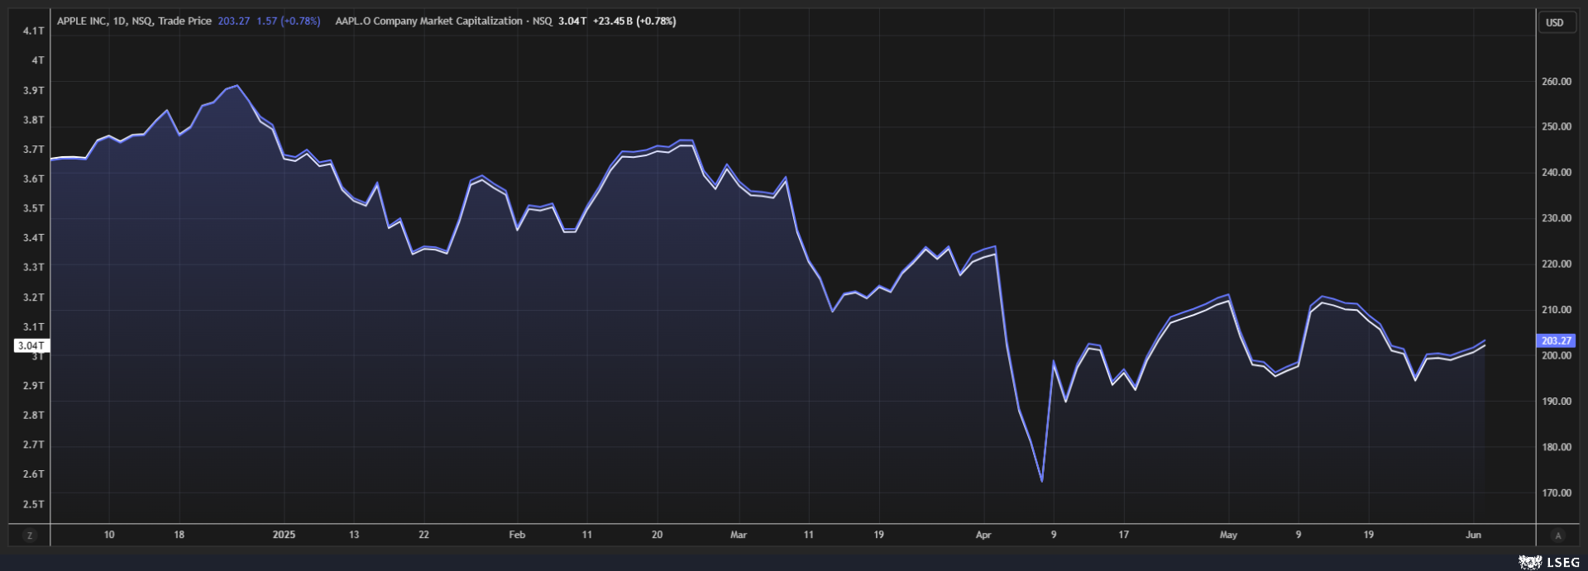Viewport: 1588px width, 571px height.
Task: Click the 240.00 label on the price axis
Action: click(1557, 173)
